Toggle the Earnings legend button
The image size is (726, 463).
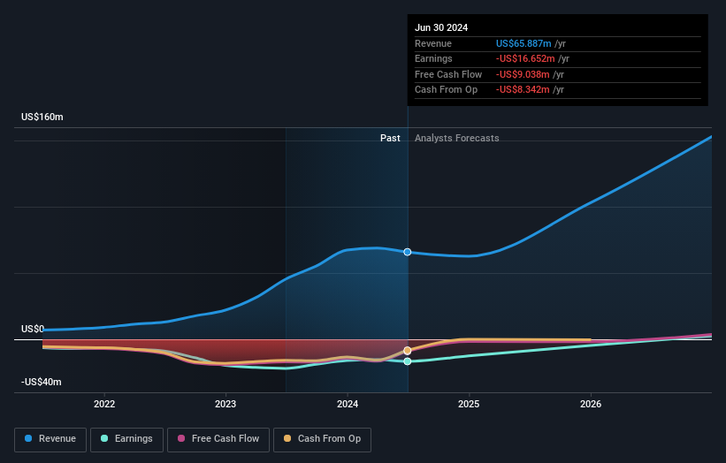coord(126,439)
